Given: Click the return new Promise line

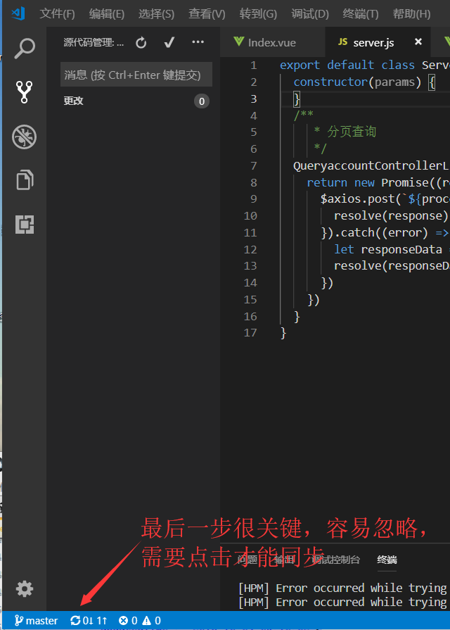Looking at the screenshot, I should [x=378, y=182].
